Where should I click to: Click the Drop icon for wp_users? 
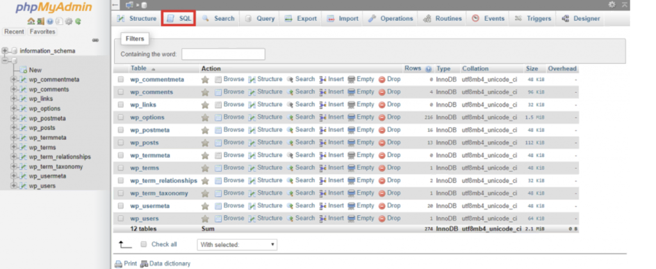(382, 219)
